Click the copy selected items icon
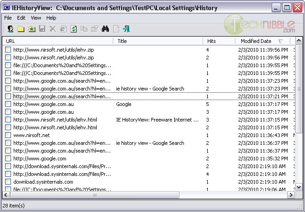The height and width of the screenshot is (212, 305). [84, 29]
